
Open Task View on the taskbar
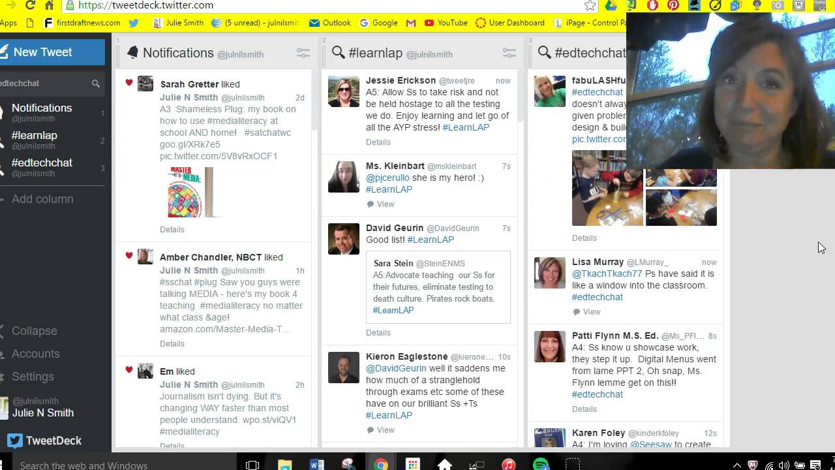coord(252,465)
